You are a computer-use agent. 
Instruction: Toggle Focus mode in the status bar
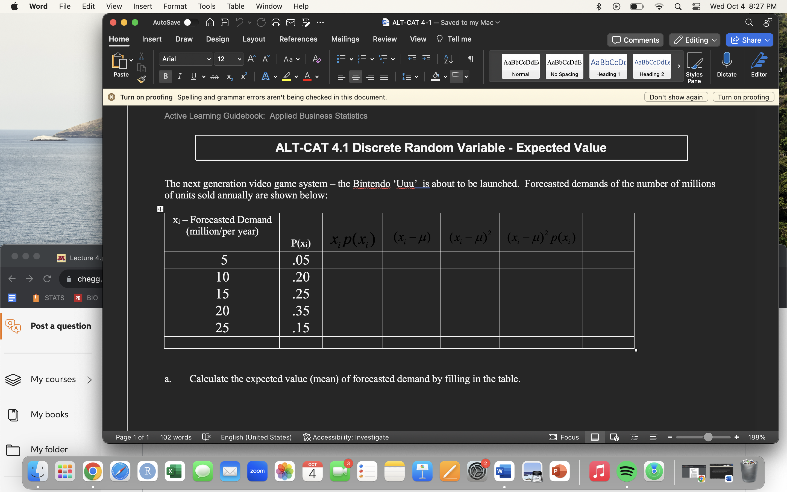[564, 437]
